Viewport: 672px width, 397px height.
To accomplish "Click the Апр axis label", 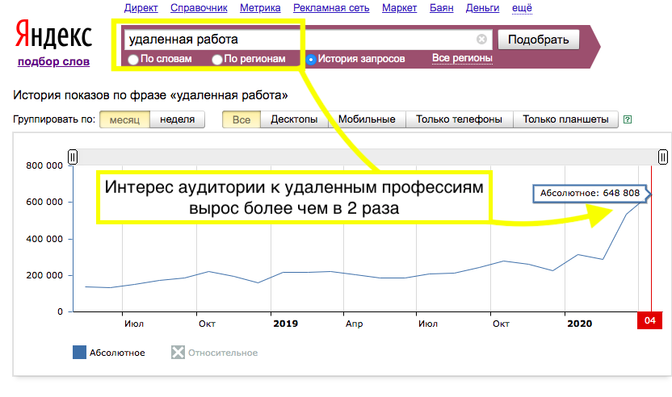I will coord(354,324).
